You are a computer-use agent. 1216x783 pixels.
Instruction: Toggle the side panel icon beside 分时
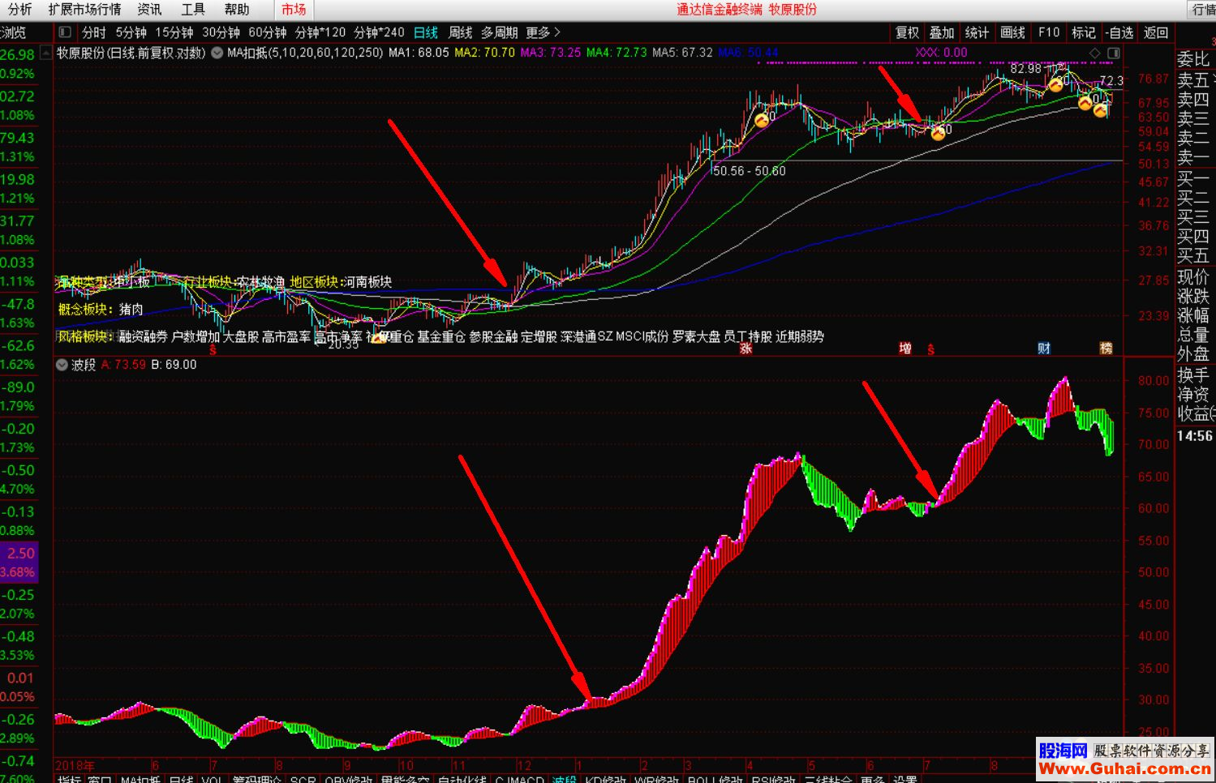[65, 32]
